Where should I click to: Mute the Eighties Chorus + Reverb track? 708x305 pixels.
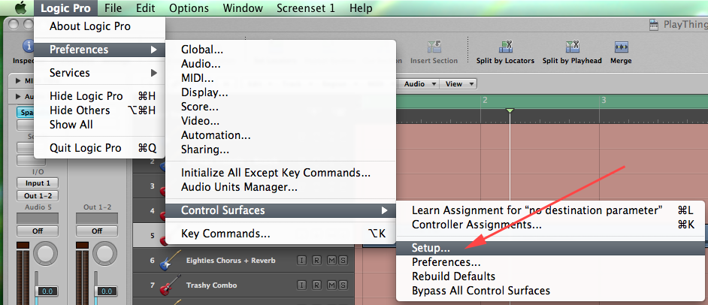click(331, 261)
